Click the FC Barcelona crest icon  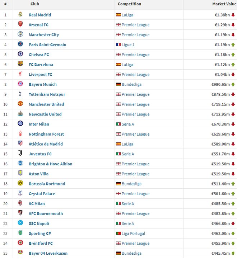point(20,64)
